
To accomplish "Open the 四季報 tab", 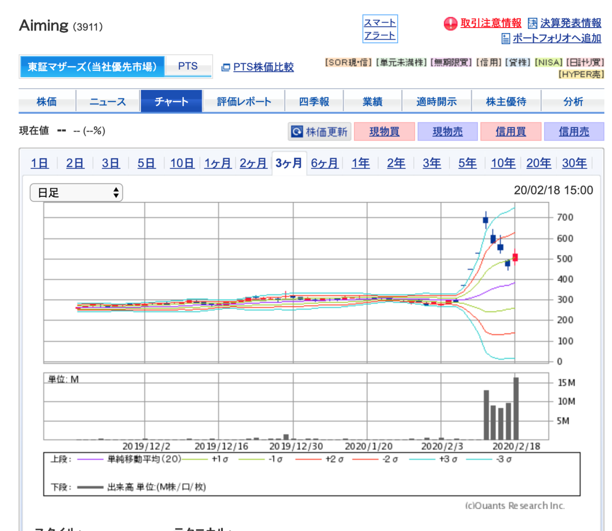I will click(314, 101).
